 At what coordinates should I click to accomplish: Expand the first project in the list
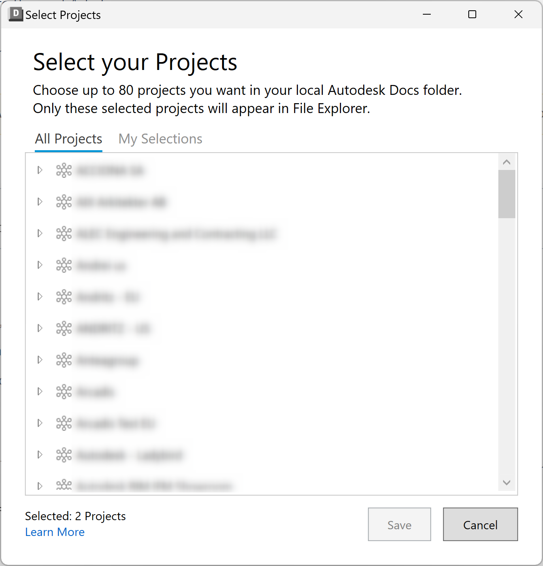[x=40, y=170]
